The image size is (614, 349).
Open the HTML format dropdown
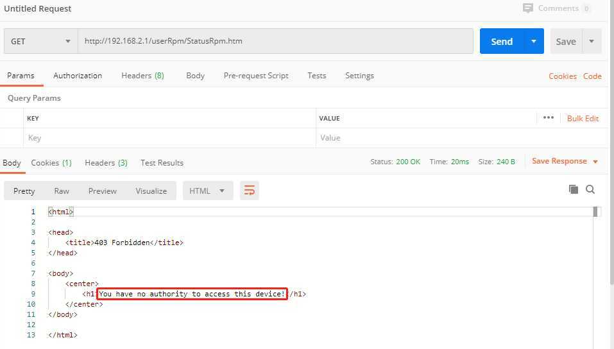(x=207, y=191)
